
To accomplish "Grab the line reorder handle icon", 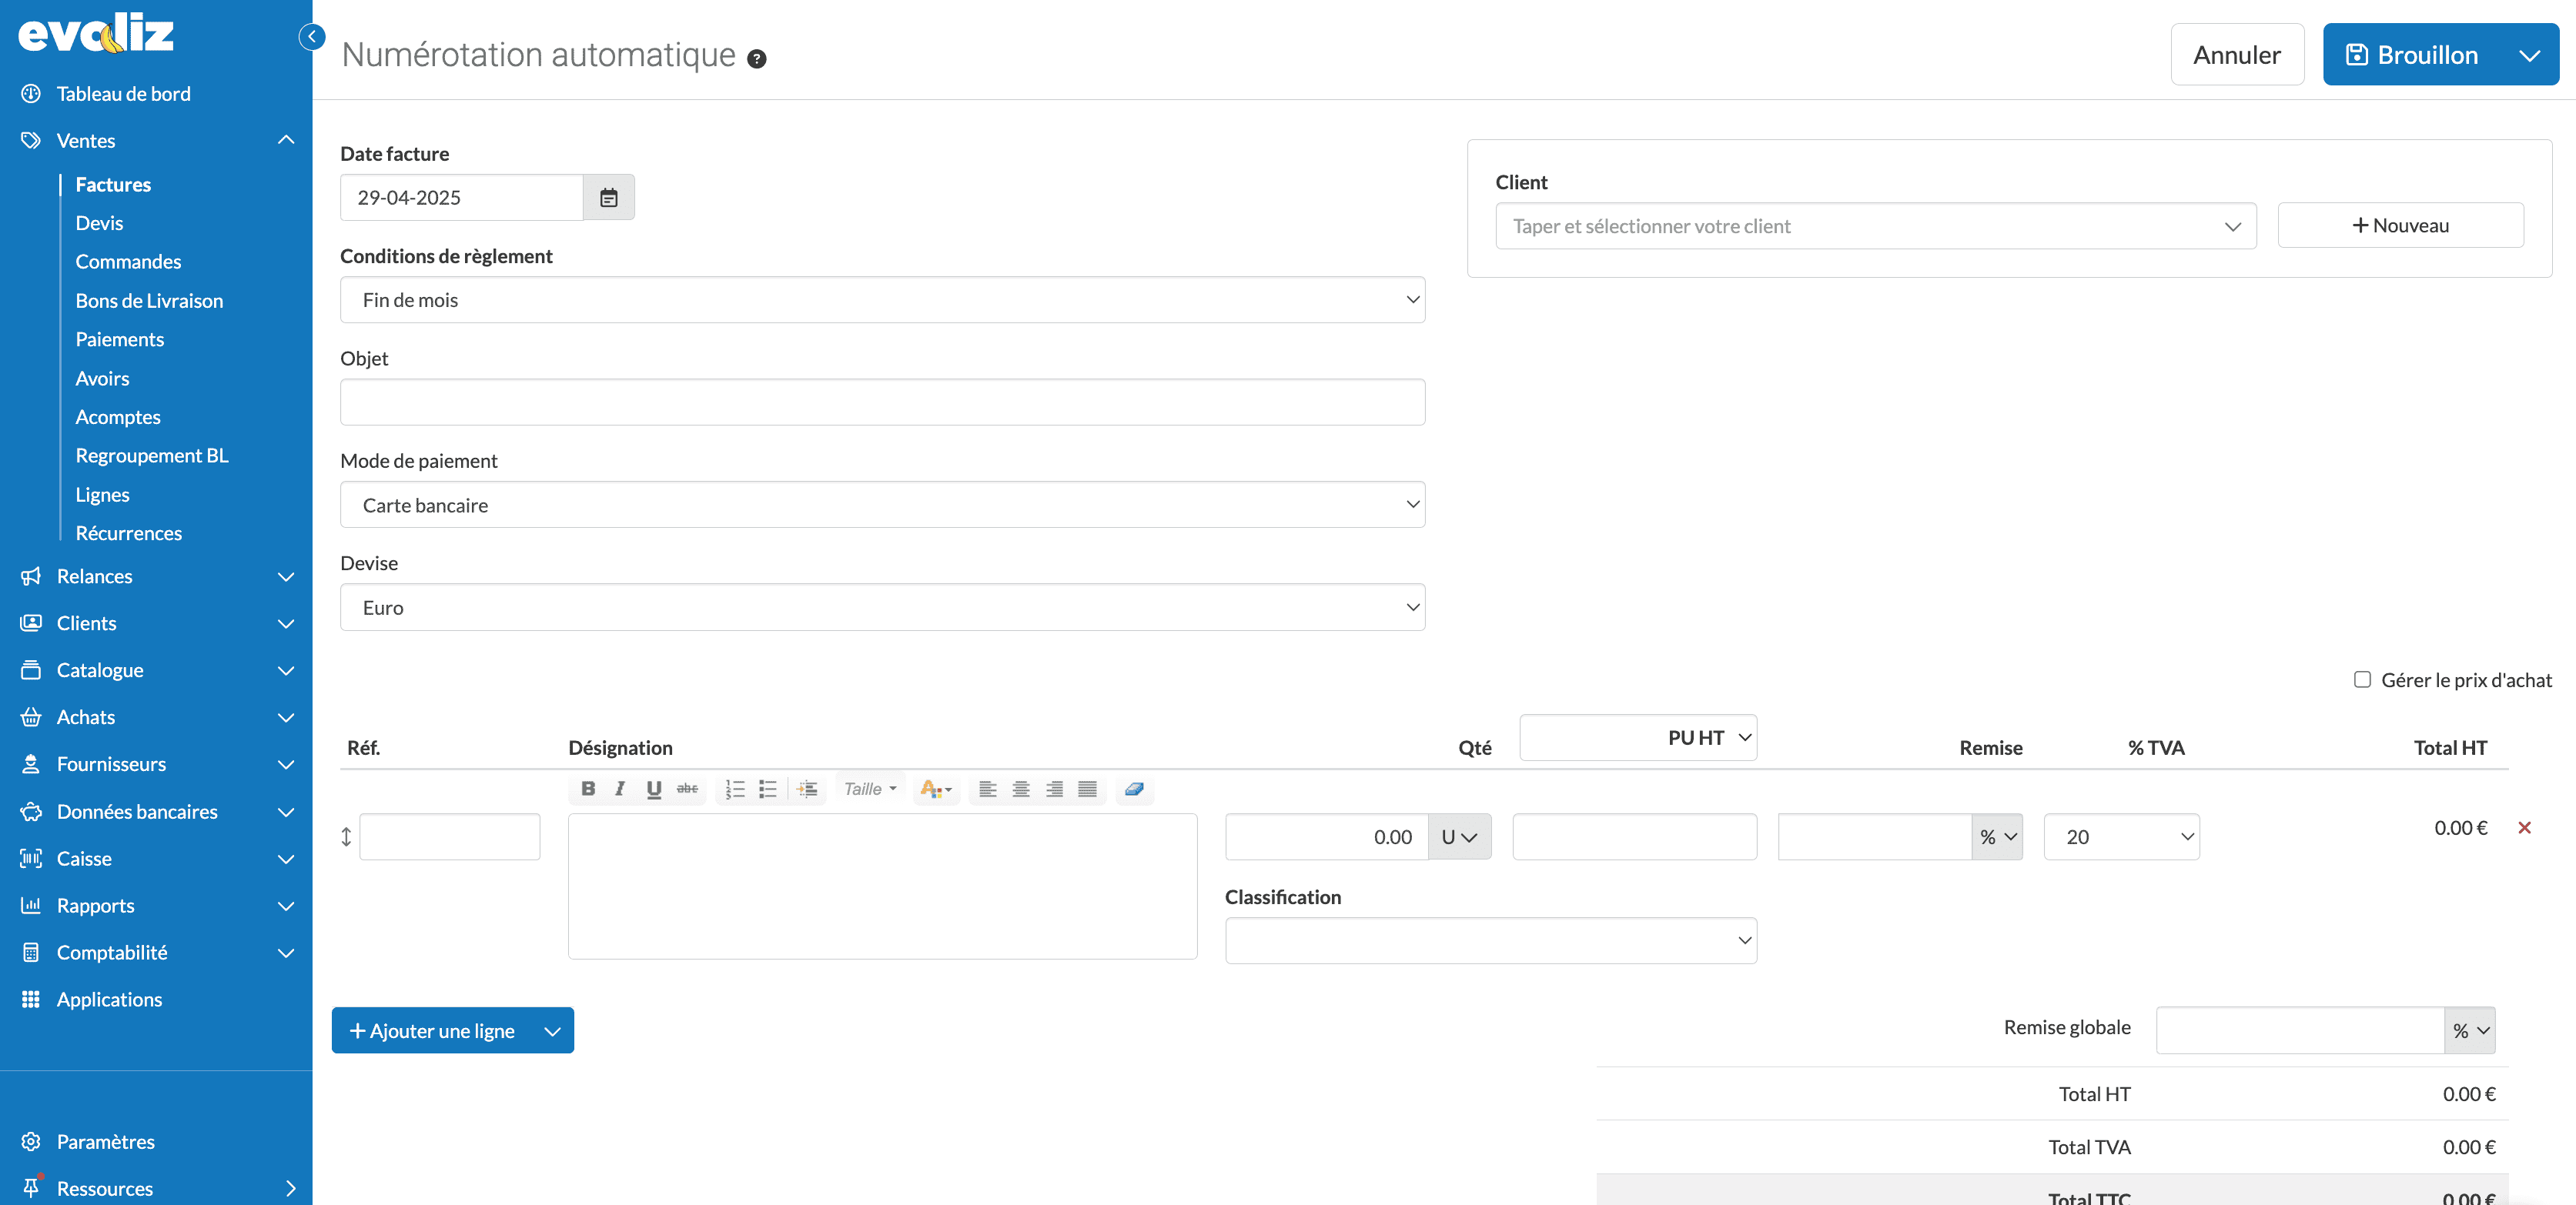I will [346, 836].
